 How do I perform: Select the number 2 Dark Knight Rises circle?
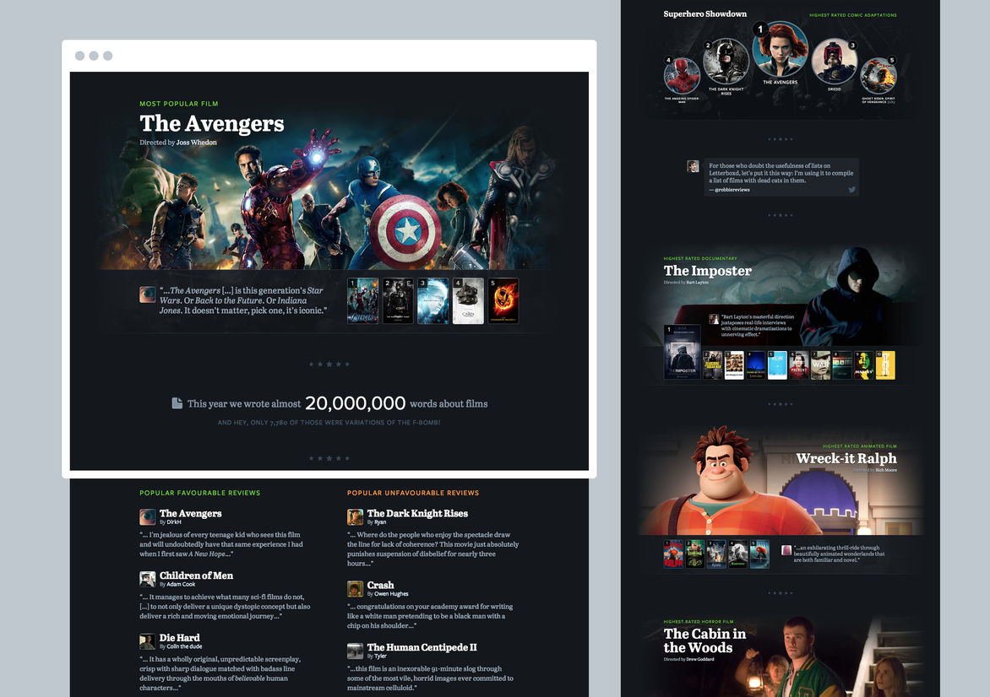click(726, 62)
